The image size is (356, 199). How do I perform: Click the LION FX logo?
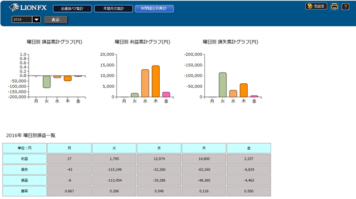(28, 8)
